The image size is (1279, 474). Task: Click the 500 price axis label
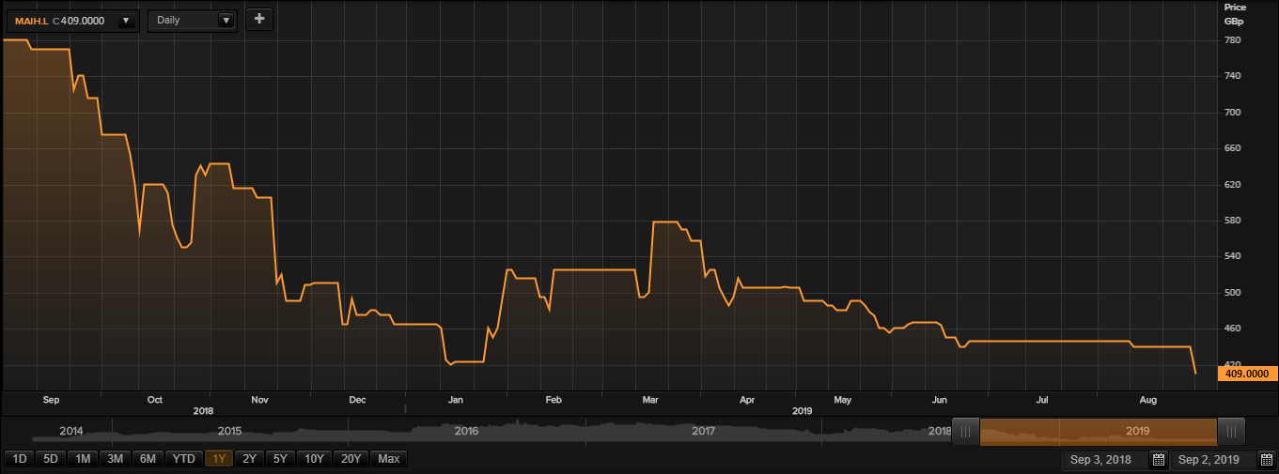[x=1233, y=293]
